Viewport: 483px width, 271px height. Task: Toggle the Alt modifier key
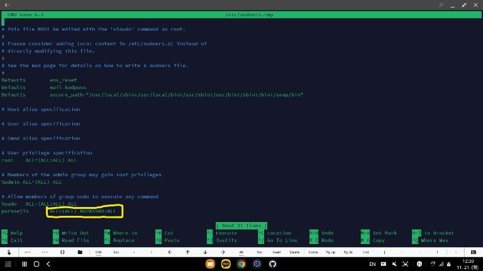[x=241, y=252]
